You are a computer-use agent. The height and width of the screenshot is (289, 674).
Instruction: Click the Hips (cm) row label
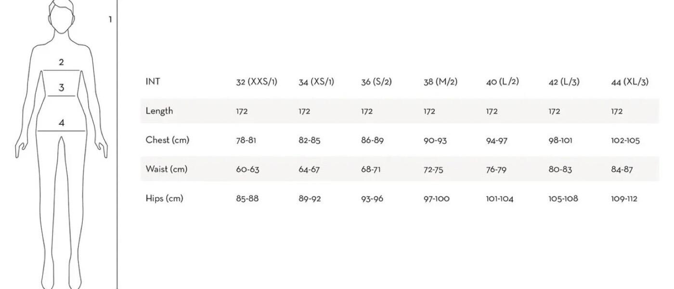click(x=165, y=198)
